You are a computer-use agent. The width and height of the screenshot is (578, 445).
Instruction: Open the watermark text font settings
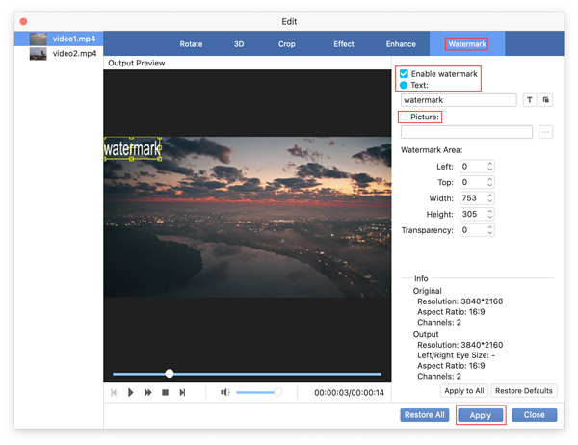(x=529, y=100)
